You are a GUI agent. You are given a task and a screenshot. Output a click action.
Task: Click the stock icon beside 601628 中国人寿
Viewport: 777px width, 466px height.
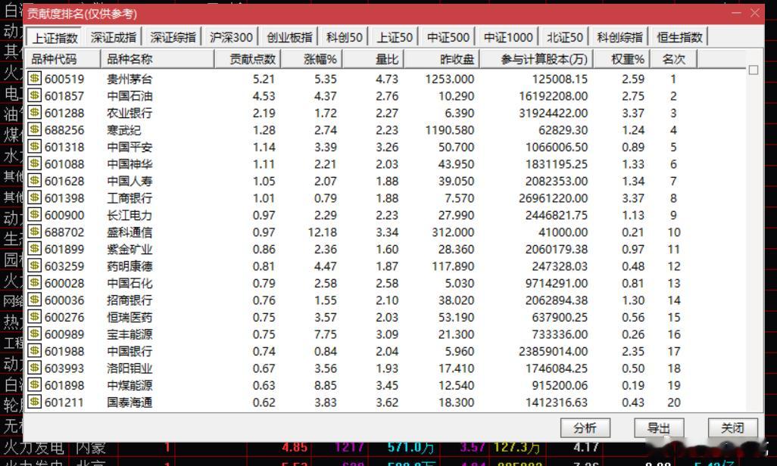point(34,180)
